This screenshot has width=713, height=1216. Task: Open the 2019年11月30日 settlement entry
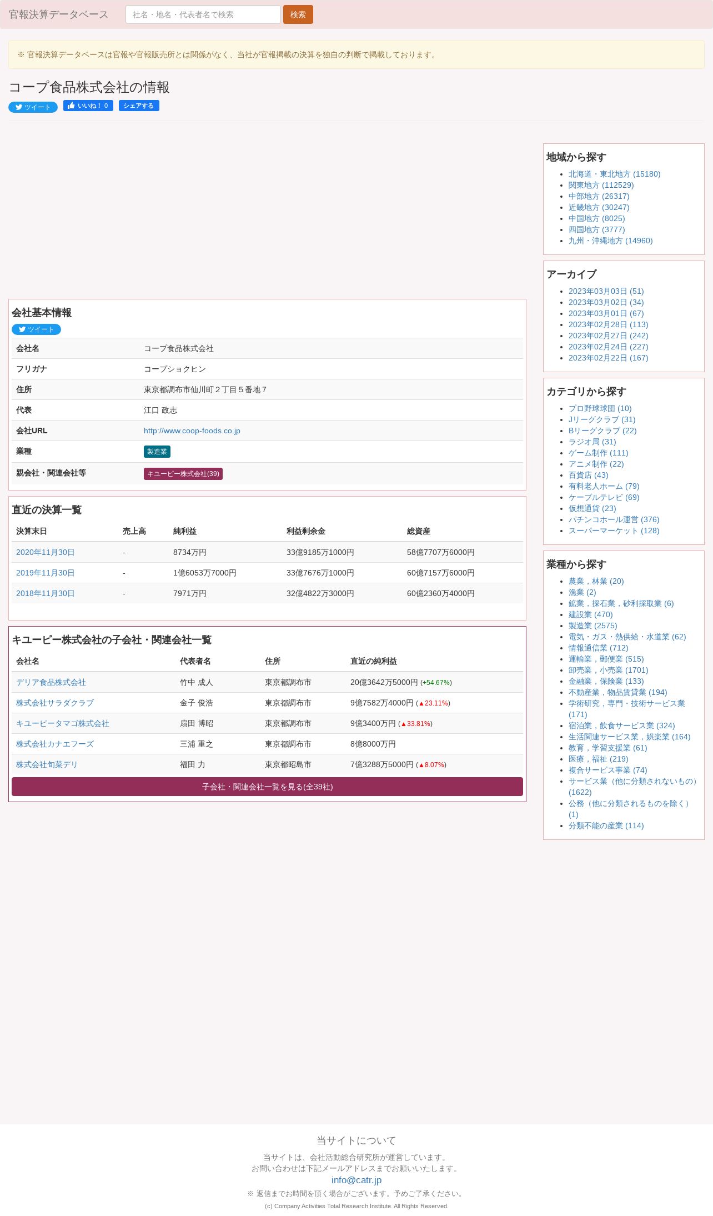tap(46, 573)
